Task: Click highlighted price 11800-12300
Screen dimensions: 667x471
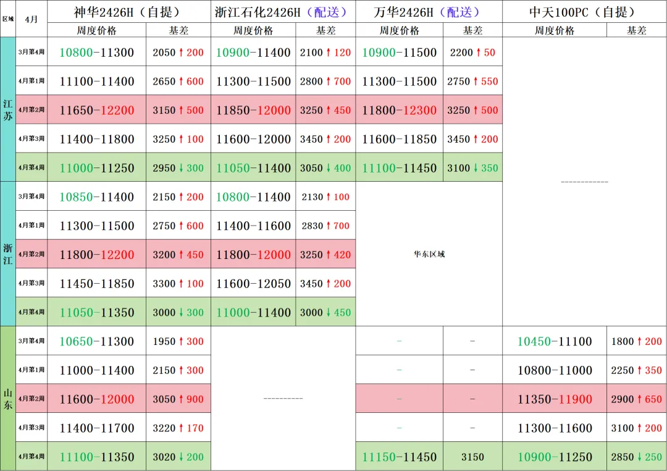Action: point(399,110)
